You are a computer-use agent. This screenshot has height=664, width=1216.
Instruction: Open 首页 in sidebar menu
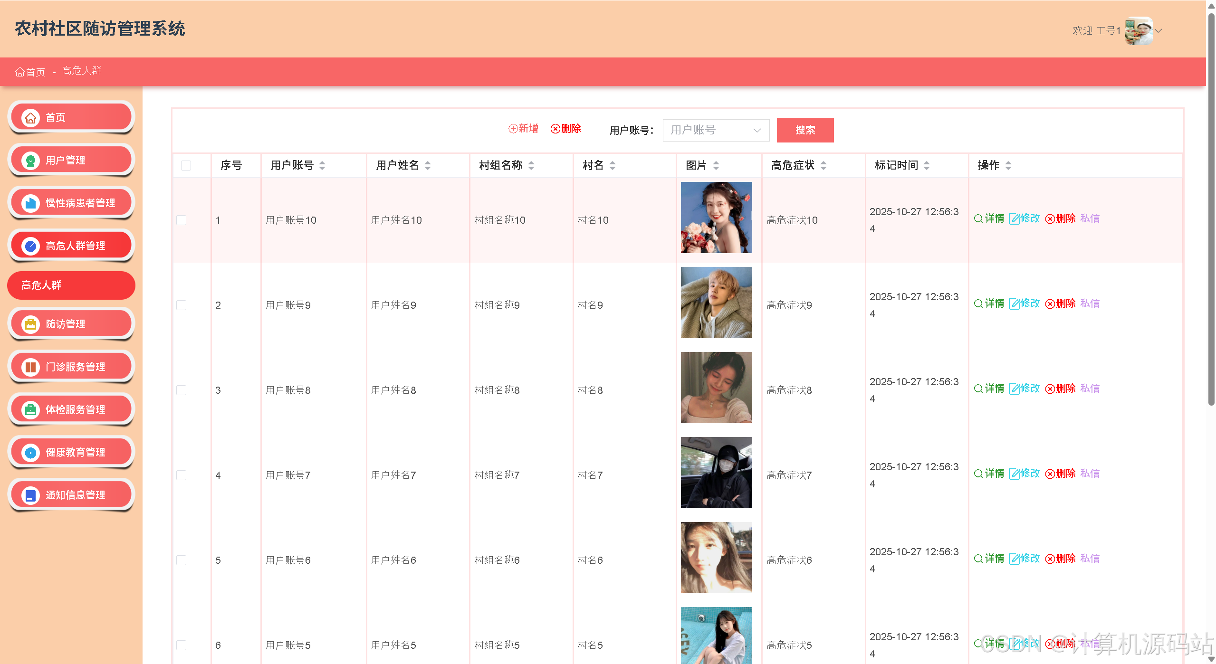point(71,117)
